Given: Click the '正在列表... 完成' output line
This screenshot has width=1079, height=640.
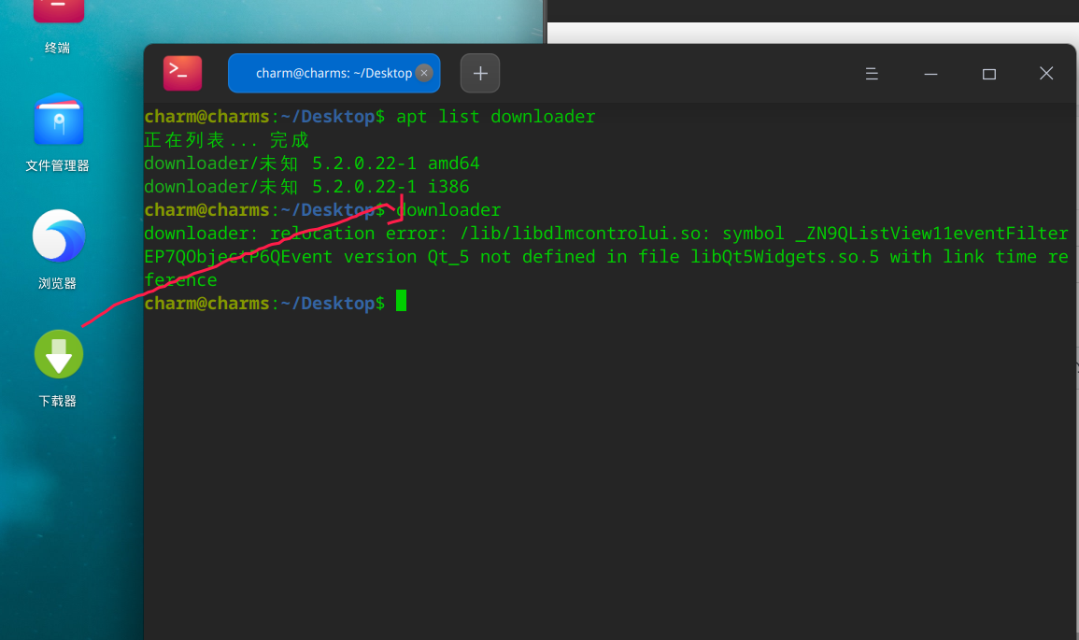Looking at the screenshot, I should [226, 140].
